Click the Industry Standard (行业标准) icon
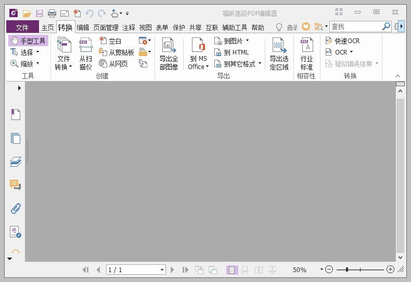The width and height of the screenshot is (411, 282). [x=306, y=53]
